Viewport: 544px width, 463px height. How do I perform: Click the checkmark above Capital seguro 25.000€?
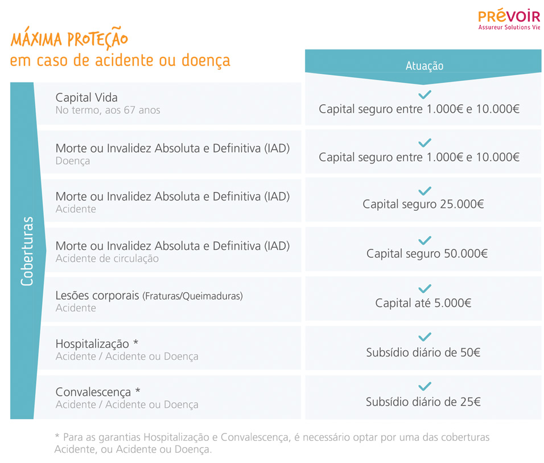click(x=425, y=190)
